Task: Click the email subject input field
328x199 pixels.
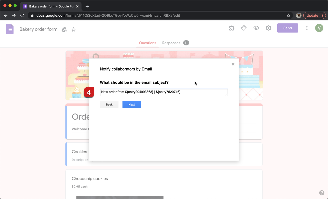Action: point(164,92)
